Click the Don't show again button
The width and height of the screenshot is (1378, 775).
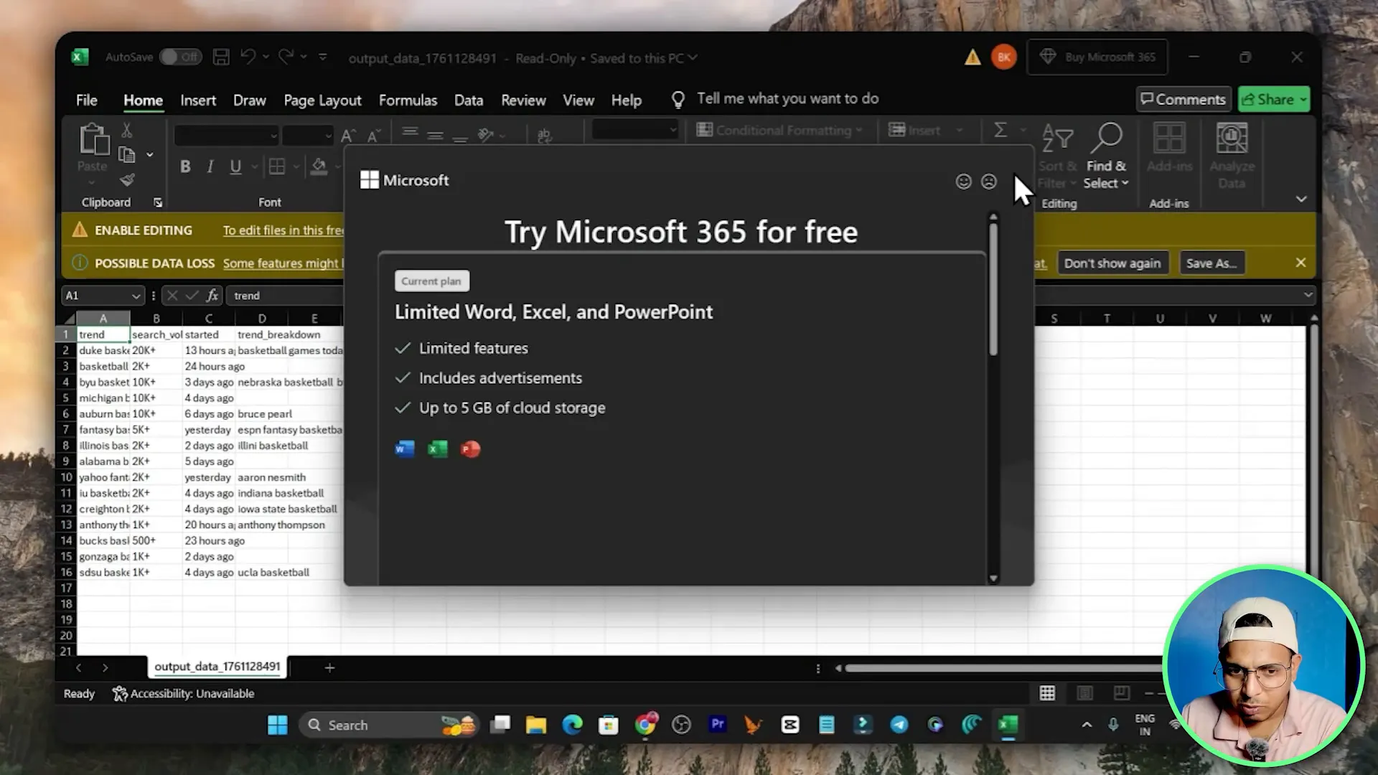coord(1112,263)
